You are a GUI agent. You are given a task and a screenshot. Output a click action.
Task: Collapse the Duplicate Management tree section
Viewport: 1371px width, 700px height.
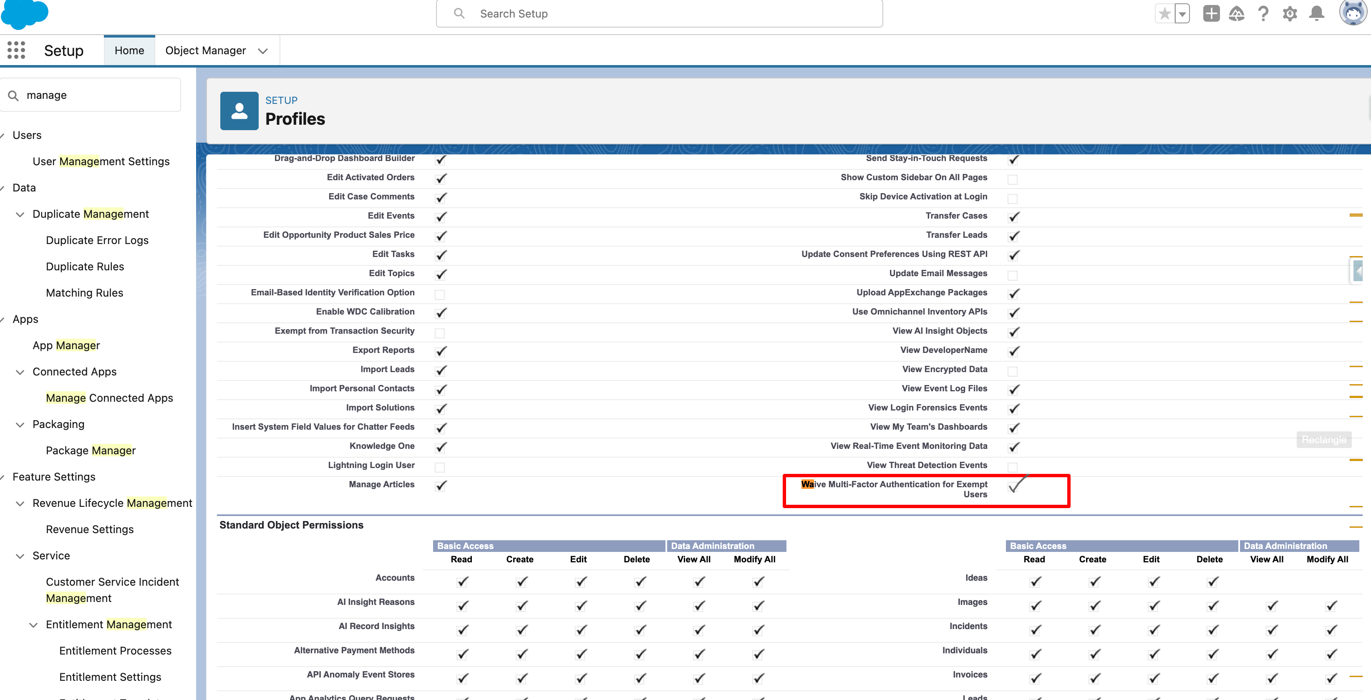[20, 214]
